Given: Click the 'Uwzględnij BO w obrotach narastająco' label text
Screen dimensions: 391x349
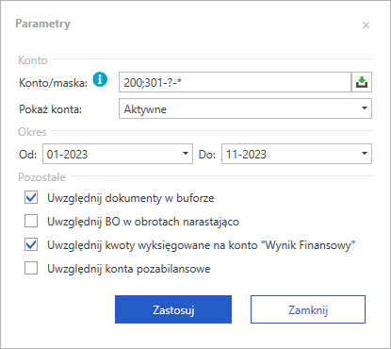Looking at the screenshot, I should [x=143, y=222].
